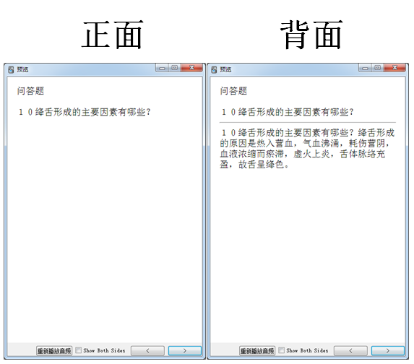414x364 pixels.
Task: Maximize the right preview window
Action: coord(378,68)
